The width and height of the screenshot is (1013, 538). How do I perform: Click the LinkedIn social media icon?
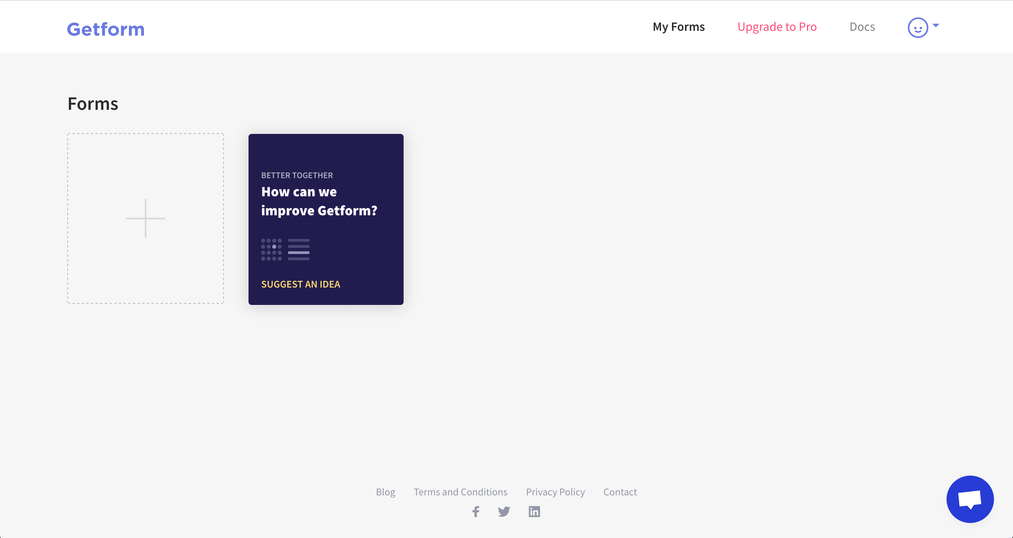pyautogui.click(x=534, y=511)
